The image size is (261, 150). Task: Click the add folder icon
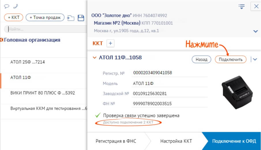click(70, 18)
